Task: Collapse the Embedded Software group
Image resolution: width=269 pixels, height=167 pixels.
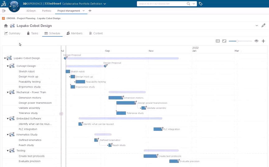Action: [8, 119]
